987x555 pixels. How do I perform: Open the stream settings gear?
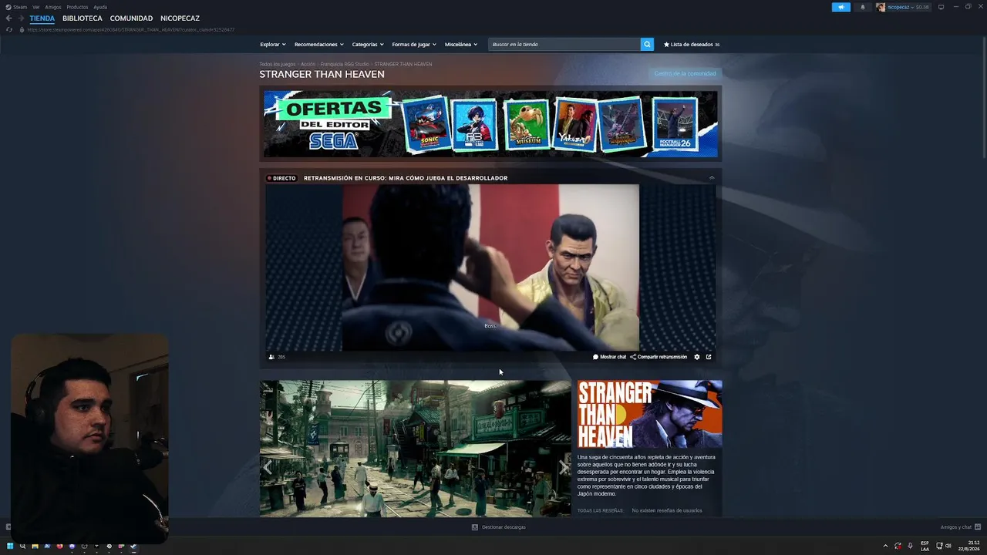697,357
